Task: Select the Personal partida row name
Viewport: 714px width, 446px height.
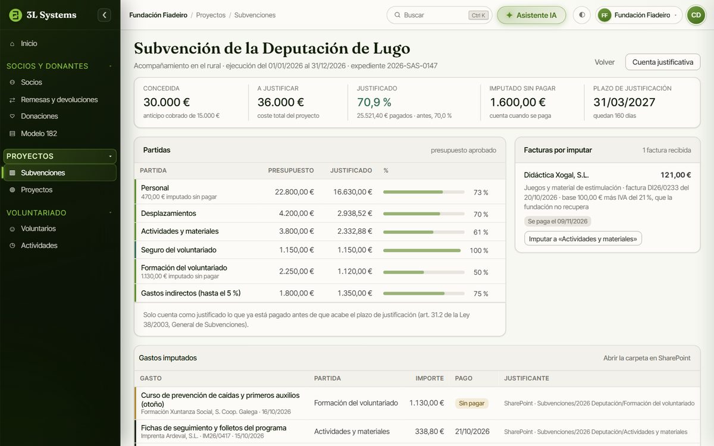Action: tap(155, 188)
